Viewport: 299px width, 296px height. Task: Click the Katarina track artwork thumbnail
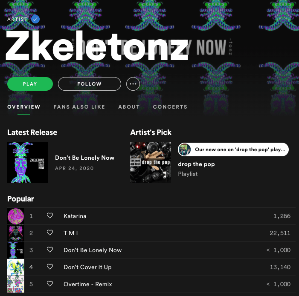[x=16, y=216]
